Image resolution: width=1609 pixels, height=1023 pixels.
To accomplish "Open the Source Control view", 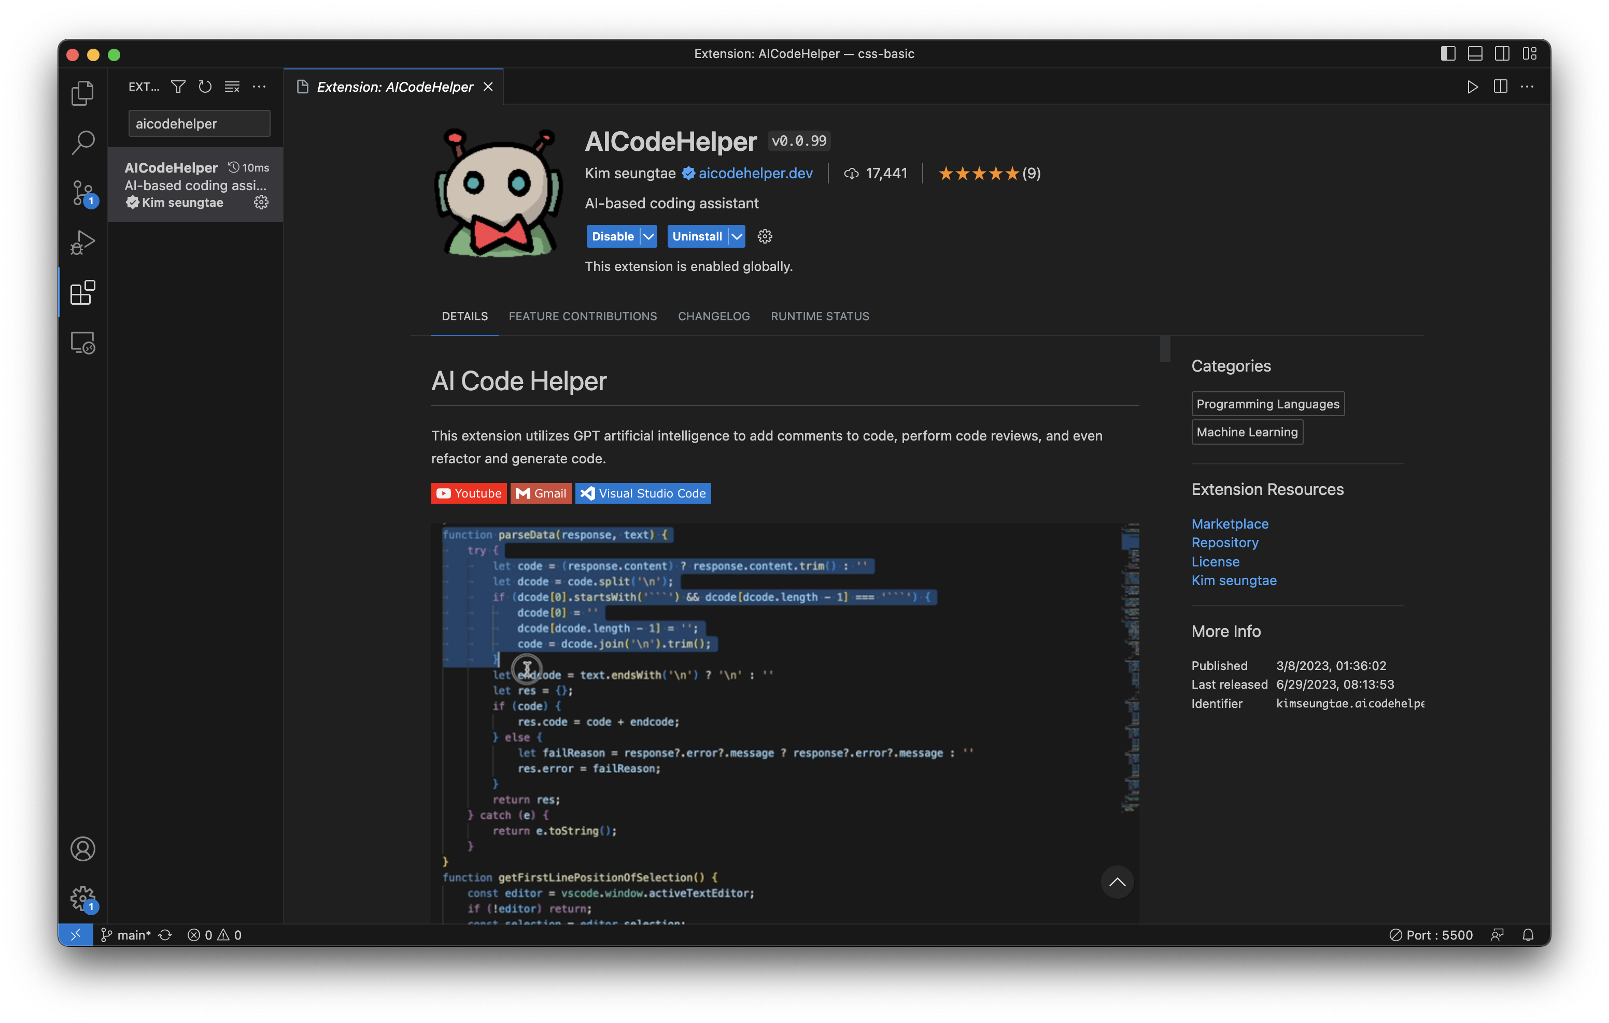I will [82, 192].
